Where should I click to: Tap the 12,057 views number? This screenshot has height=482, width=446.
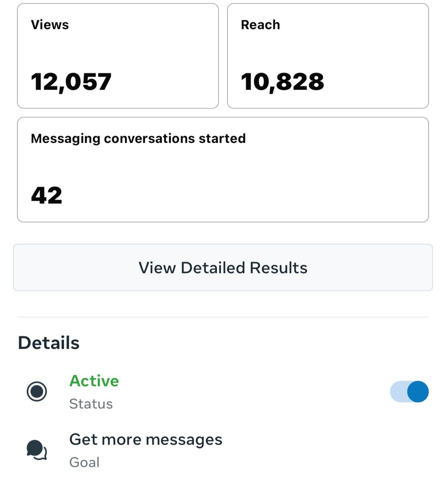point(71,82)
